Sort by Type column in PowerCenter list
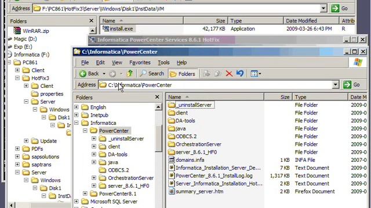The height and width of the screenshot is (208, 371). [x=320, y=97]
